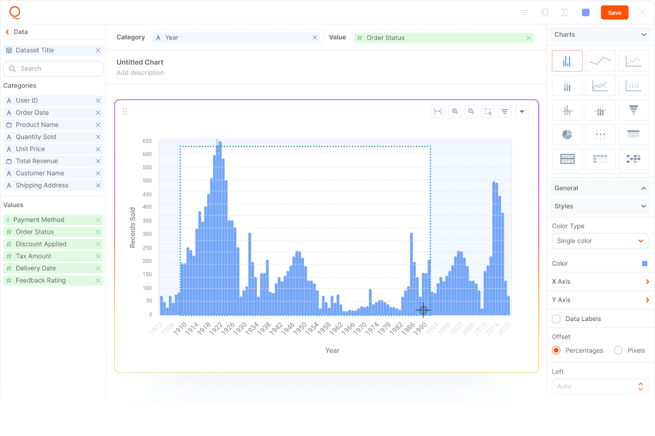Click the Save button

pos(614,13)
